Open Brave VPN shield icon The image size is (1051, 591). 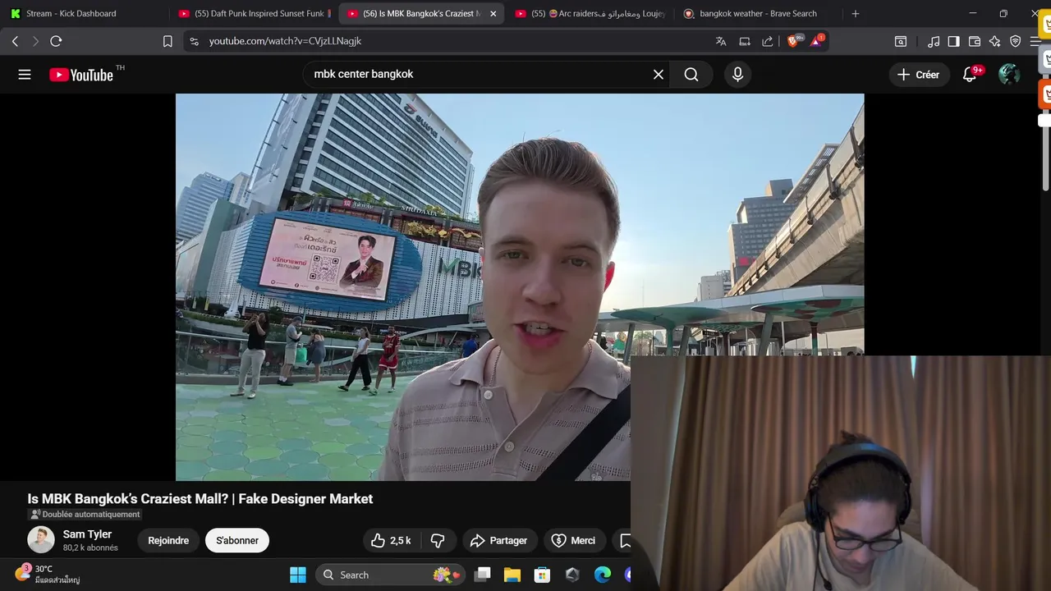tap(1016, 41)
